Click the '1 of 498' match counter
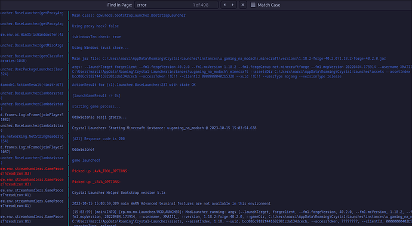The height and width of the screenshot is (226, 412). 201,5
